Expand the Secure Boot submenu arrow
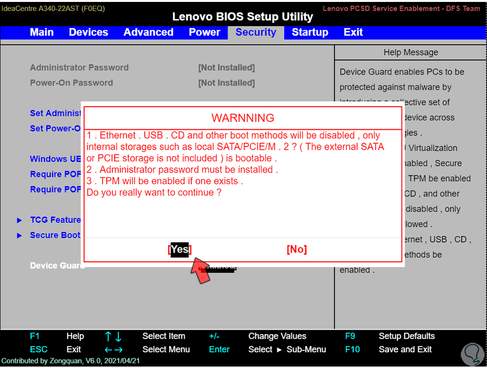 (x=19, y=235)
